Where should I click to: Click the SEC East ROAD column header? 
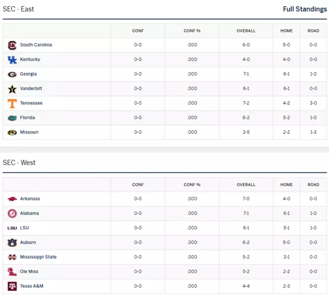(x=313, y=31)
